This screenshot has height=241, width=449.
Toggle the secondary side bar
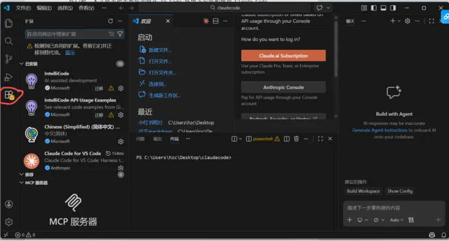393,8
